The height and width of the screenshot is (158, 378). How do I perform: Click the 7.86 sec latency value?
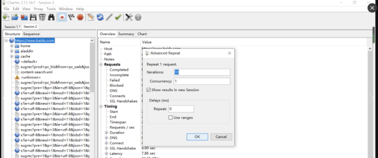click(149, 153)
